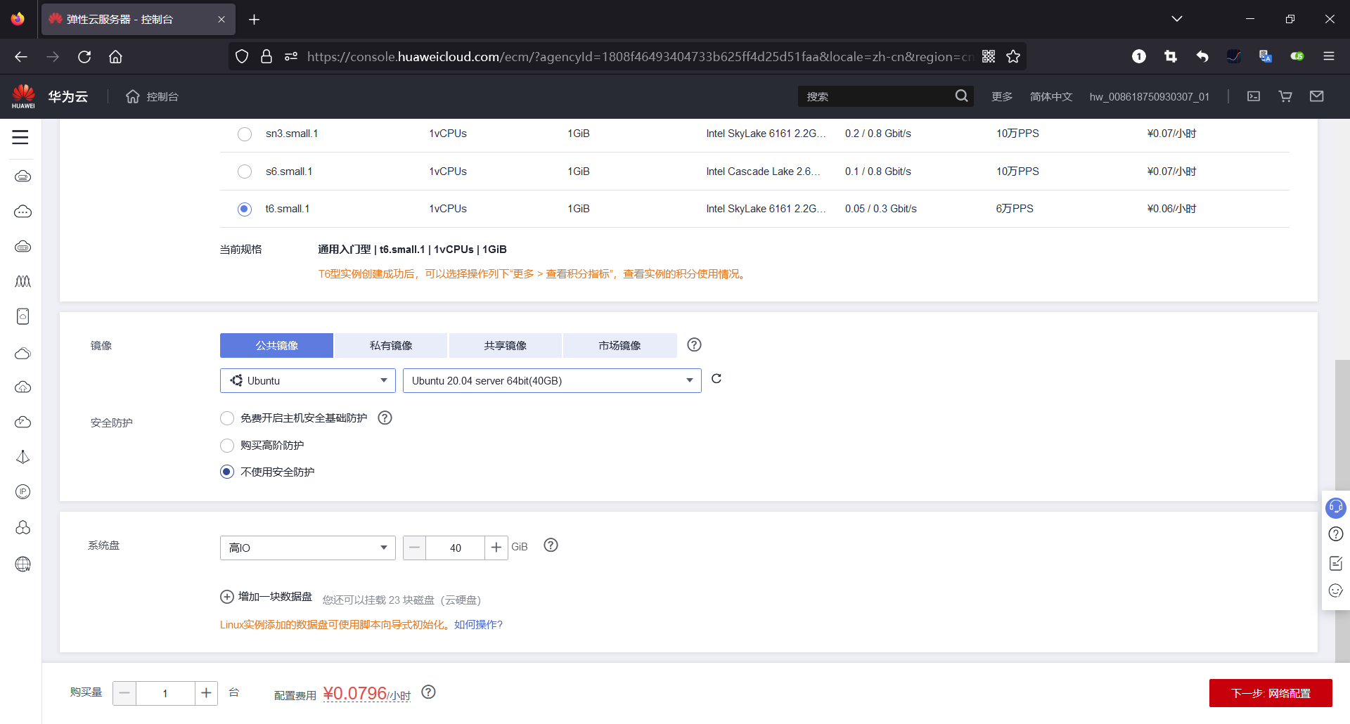The height and width of the screenshot is (724, 1350).
Task: Open the disk storage sidebar icon
Action: (23, 316)
